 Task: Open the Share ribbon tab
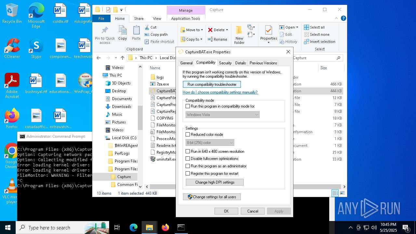point(139,19)
